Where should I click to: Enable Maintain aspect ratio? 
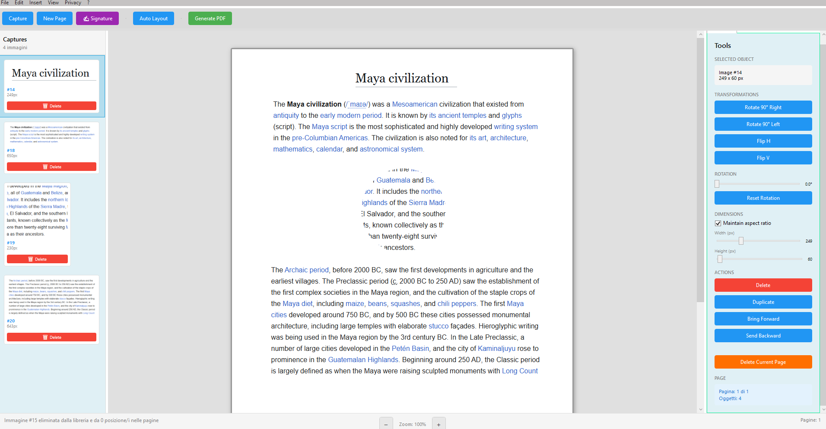[x=718, y=223]
